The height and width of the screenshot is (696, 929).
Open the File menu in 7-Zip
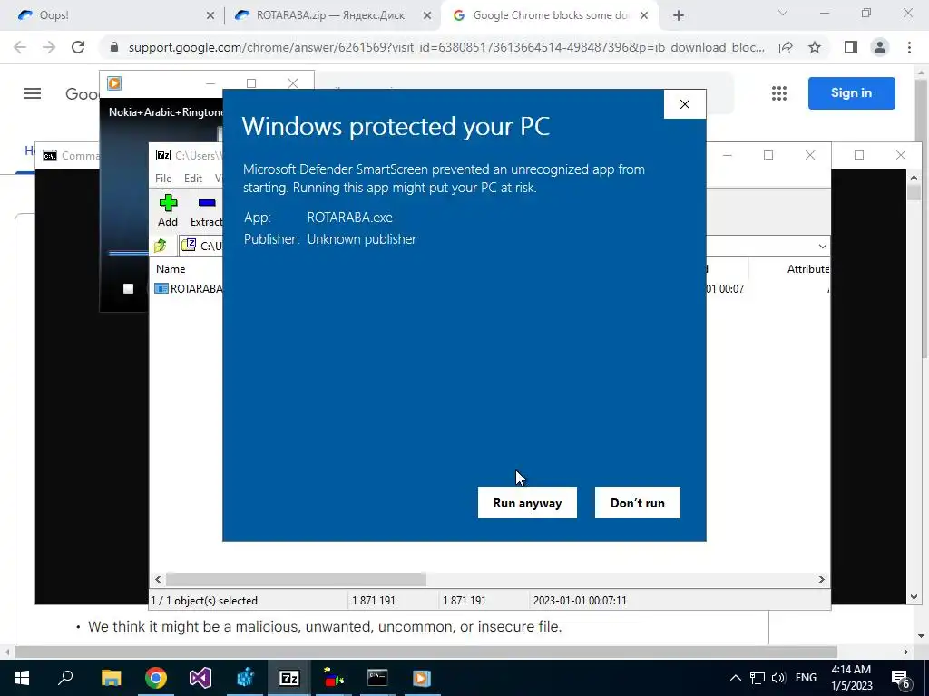163,179
